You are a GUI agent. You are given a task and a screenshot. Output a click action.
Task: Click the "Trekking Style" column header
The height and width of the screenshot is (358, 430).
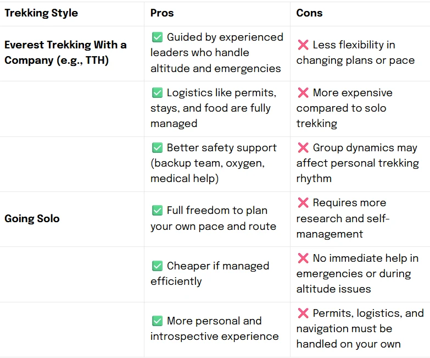pos(41,13)
